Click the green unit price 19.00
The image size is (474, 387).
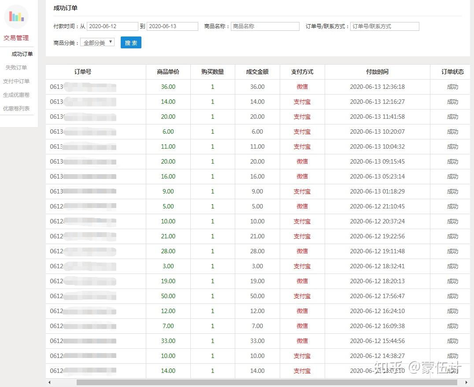coord(168,281)
